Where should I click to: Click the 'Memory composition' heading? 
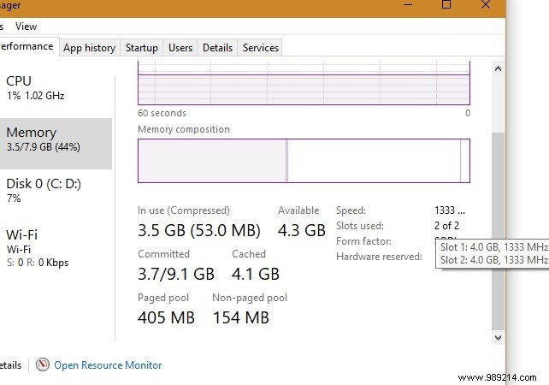click(184, 129)
